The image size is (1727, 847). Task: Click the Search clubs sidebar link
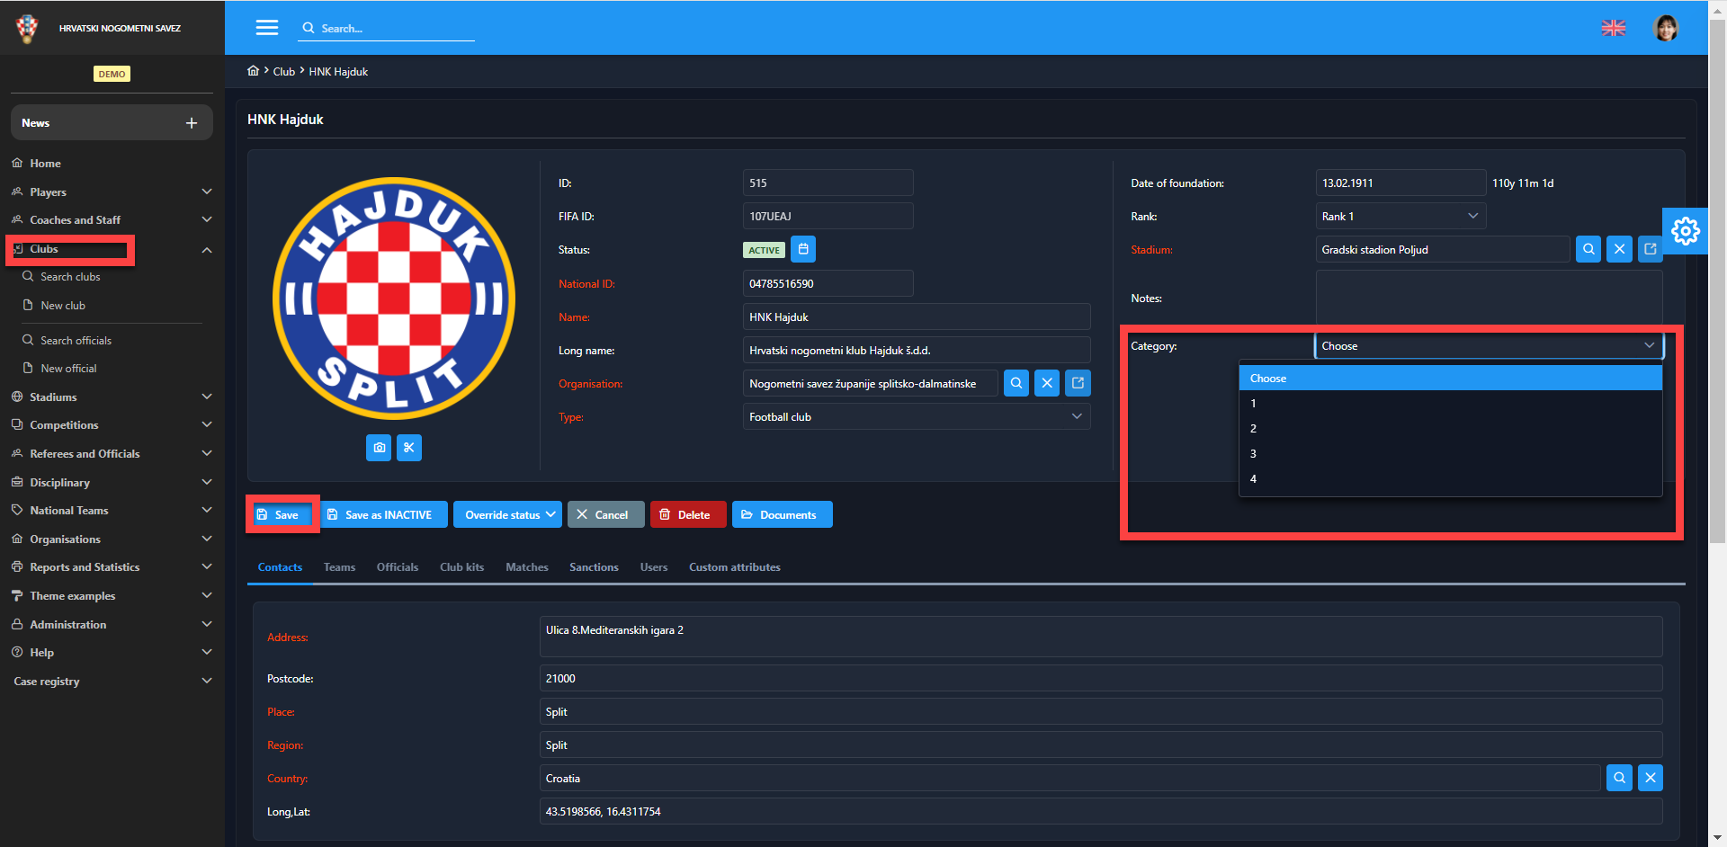pos(70,277)
